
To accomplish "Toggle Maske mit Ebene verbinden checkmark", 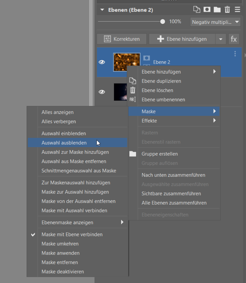I will point(33,234).
